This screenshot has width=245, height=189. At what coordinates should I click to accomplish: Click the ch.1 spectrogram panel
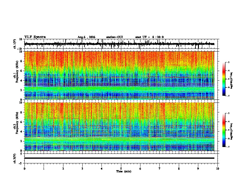coord(119,75)
